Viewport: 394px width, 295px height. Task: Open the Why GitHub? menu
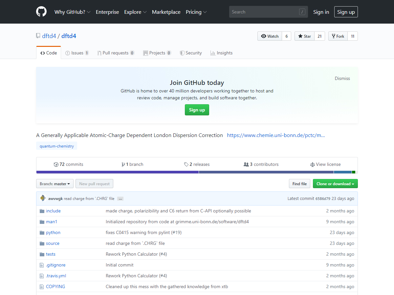[72, 12]
